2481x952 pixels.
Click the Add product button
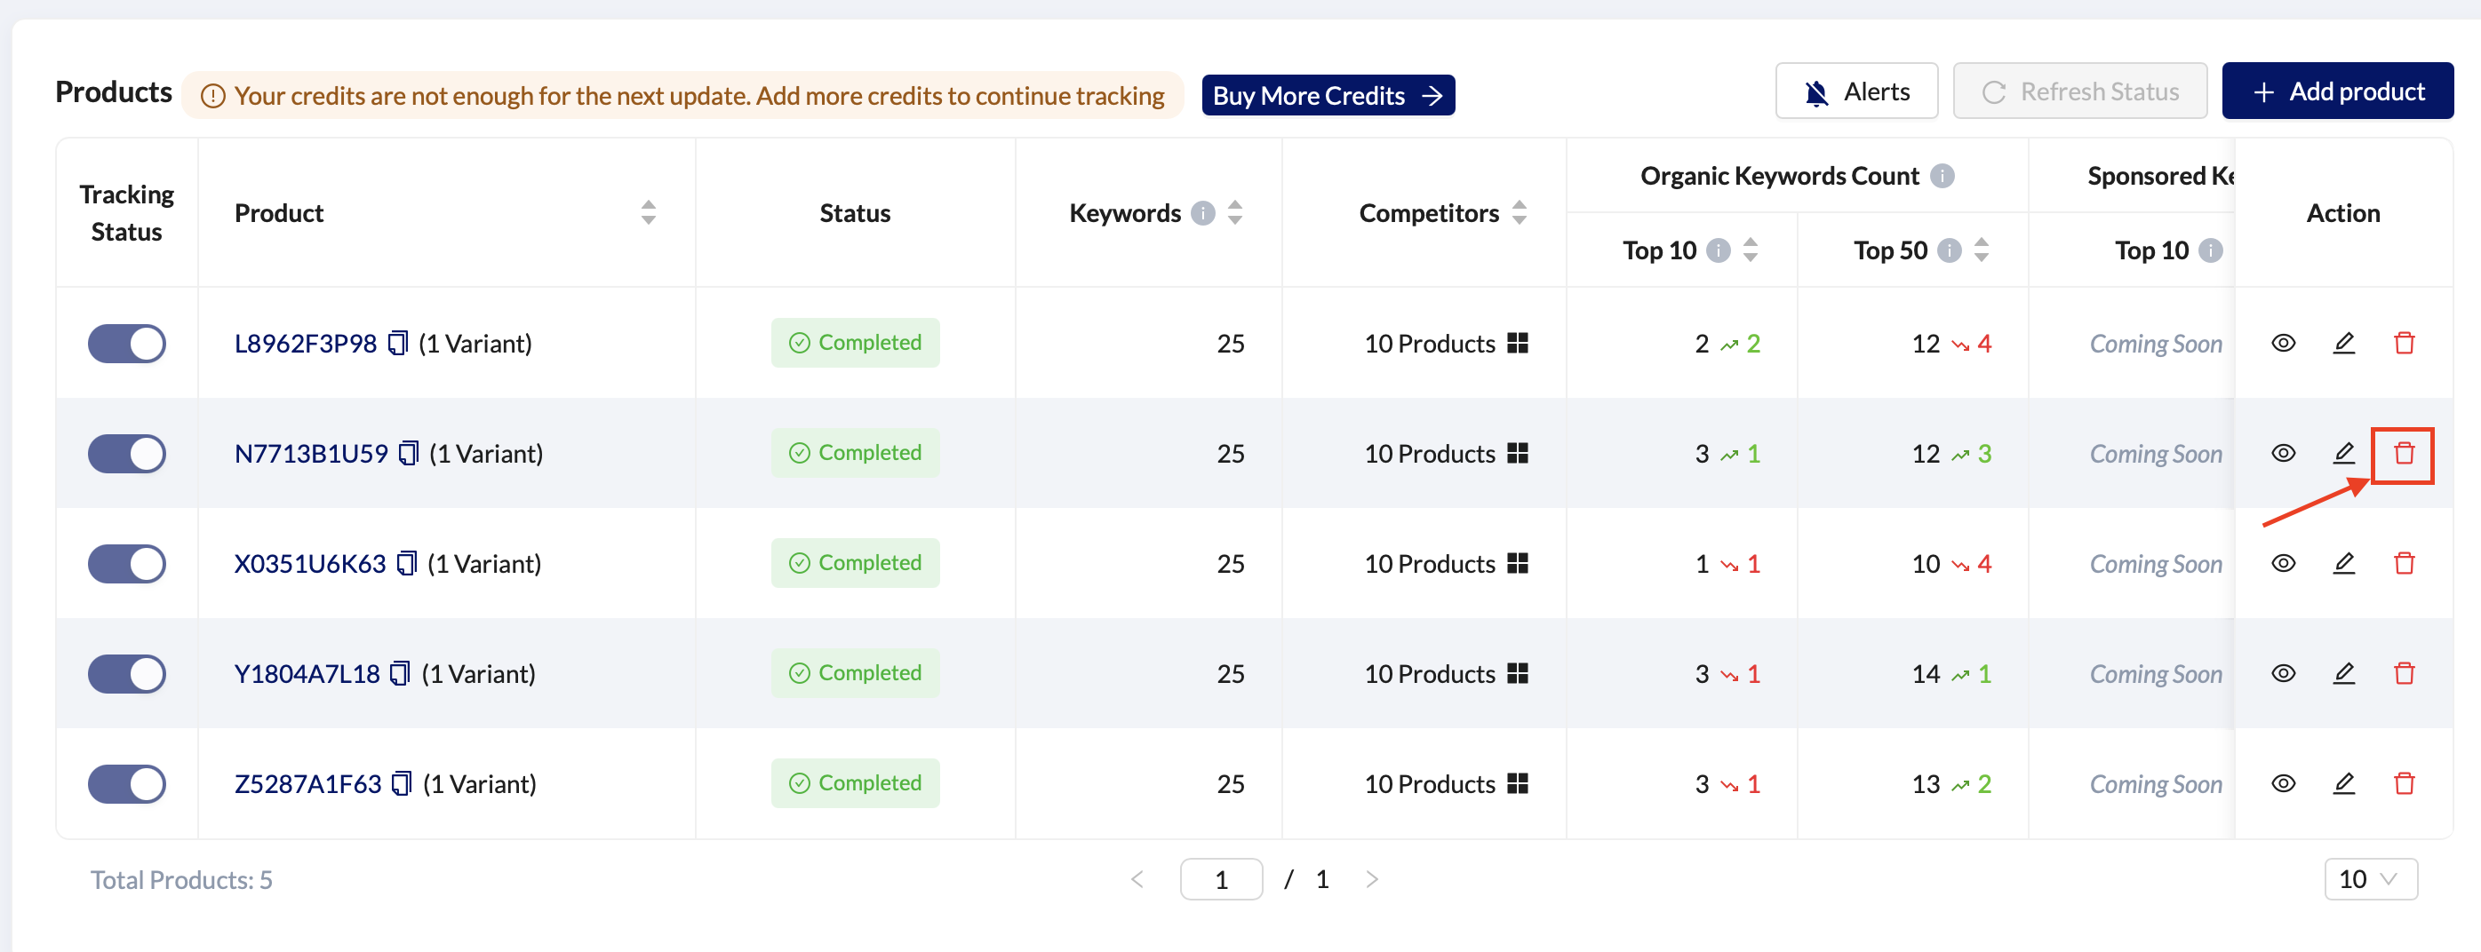2336,91
